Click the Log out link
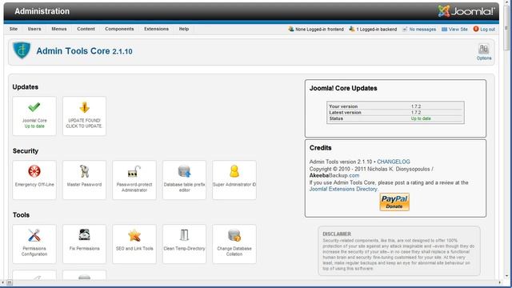This screenshot has width=512, height=288. pyautogui.click(x=487, y=30)
